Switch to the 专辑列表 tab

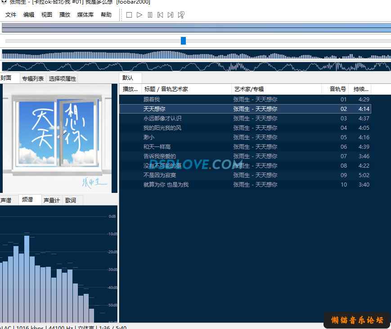tap(33, 79)
